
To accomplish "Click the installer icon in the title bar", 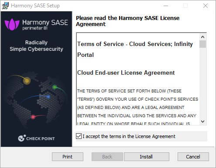I will click(5, 6).
